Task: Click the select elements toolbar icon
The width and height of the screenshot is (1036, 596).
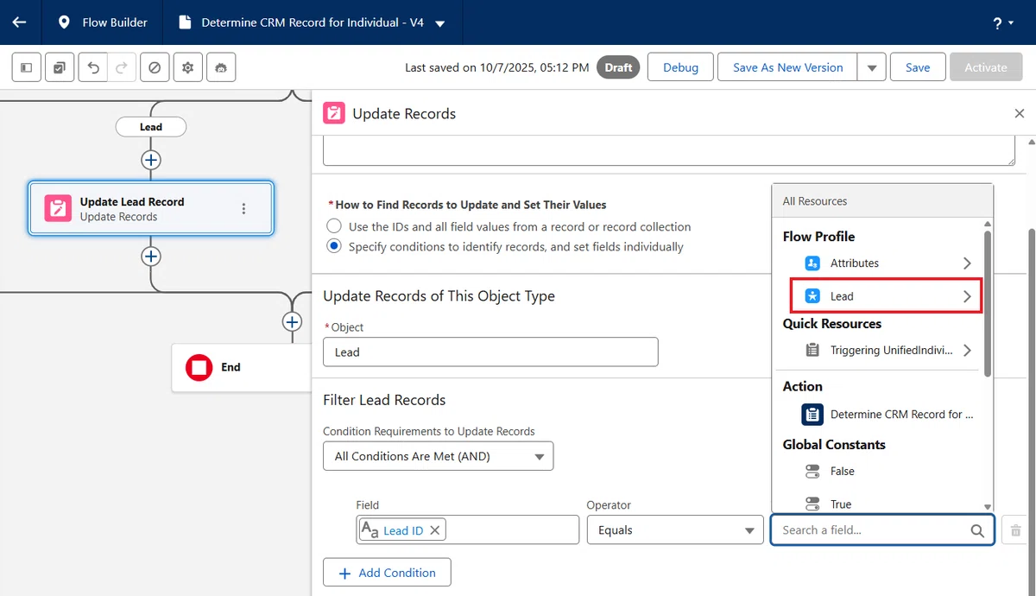Action: pyautogui.click(x=59, y=67)
